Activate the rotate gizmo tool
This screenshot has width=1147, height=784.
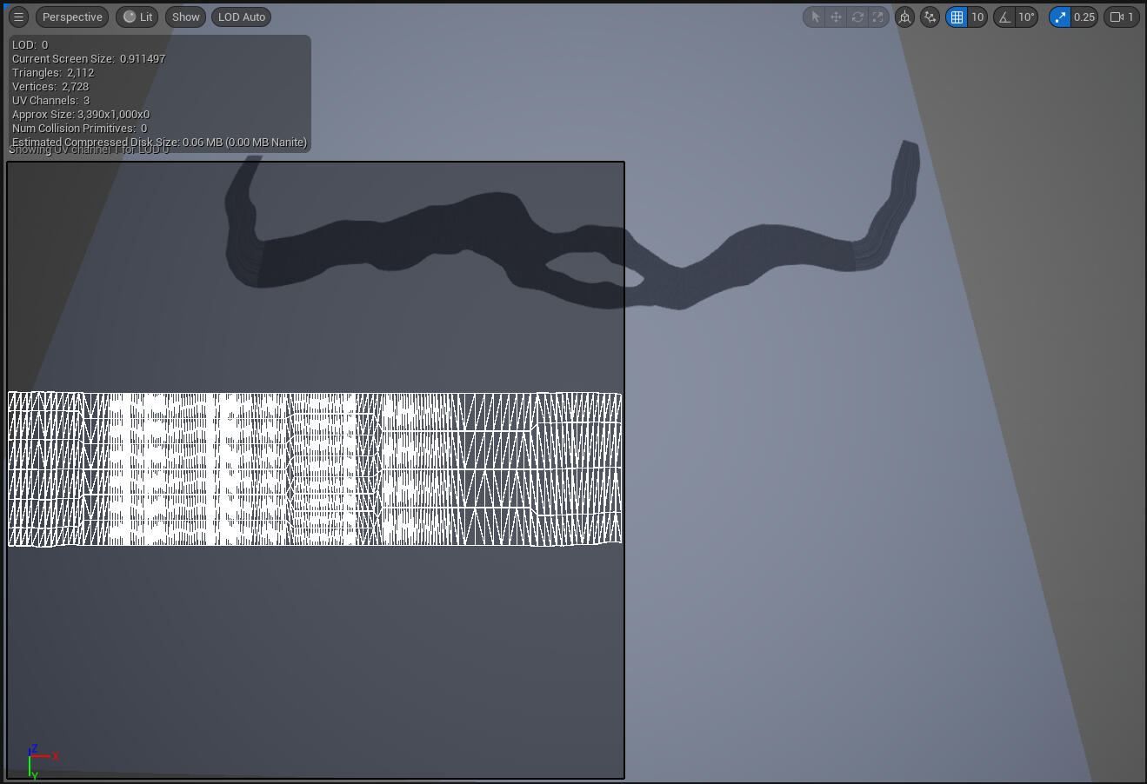click(857, 17)
